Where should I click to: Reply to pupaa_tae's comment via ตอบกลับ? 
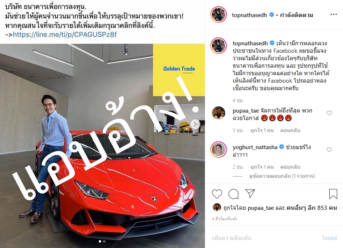click(290, 130)
